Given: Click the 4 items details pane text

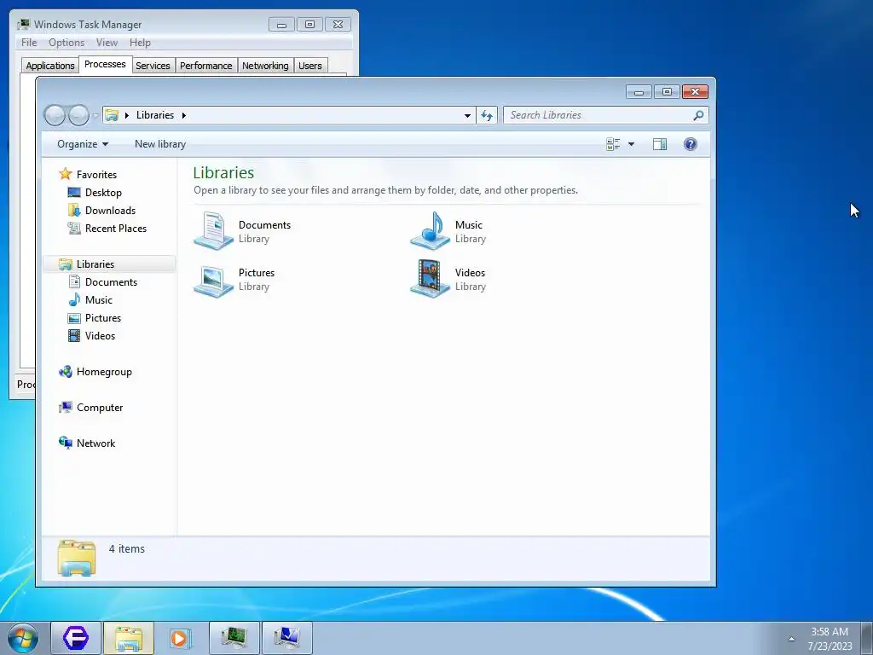Looking at the screenshot, I should tap(127, 548).
